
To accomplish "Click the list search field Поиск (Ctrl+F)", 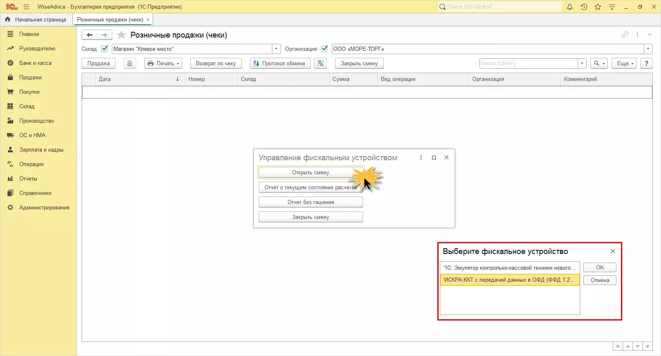I will click(529, 63).
